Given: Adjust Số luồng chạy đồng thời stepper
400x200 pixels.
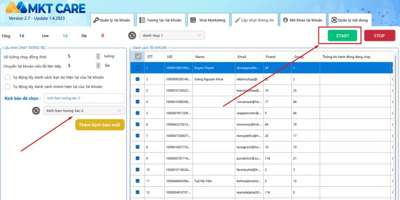Looking at the screenshot, I should [x=98, y=56].
